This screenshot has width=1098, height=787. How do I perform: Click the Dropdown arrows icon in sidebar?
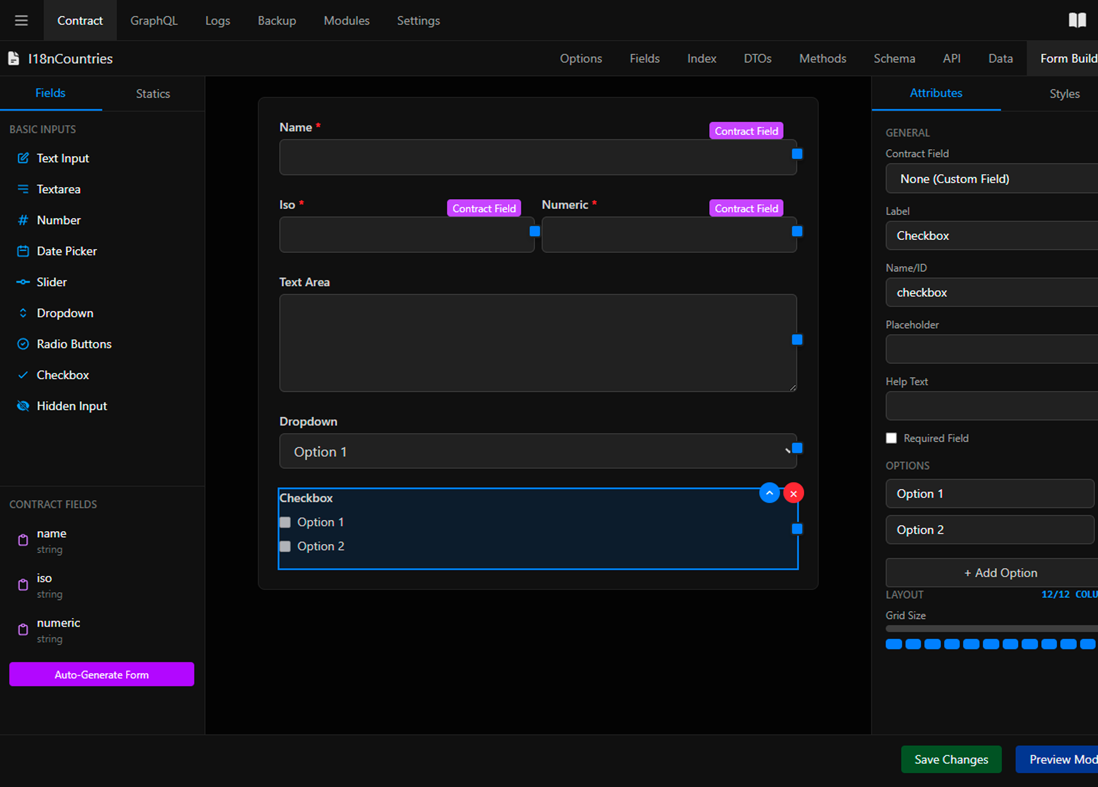coord(23,313)
